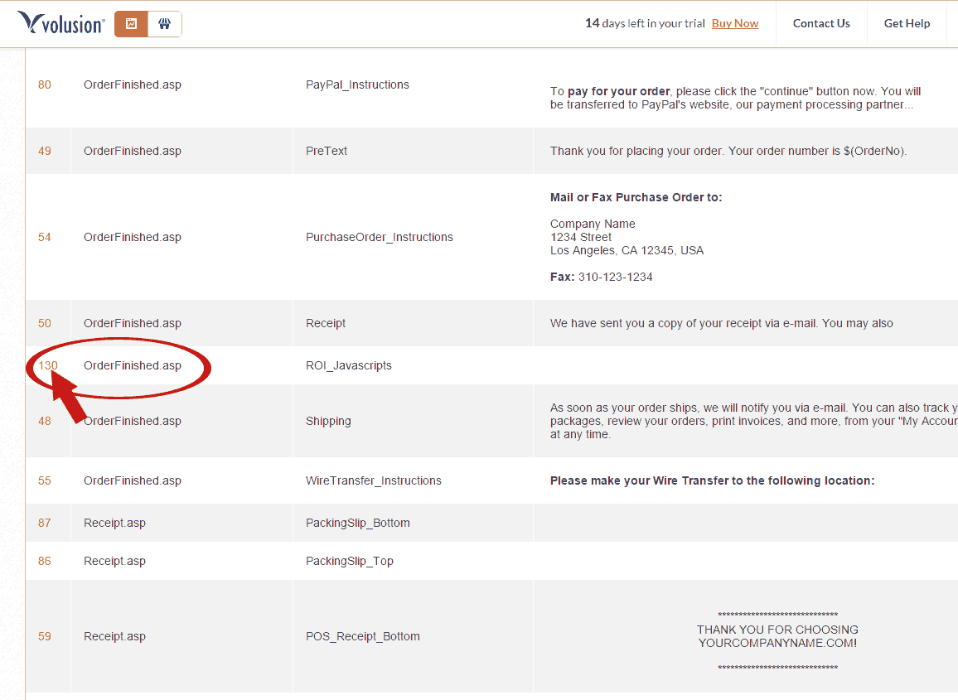Viewport: 958px width, 700px height.
Task: Click the Buy Now link
Action: point(735,23)
